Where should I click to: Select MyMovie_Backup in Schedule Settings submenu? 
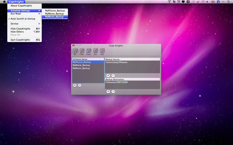[x=55, y=14]
